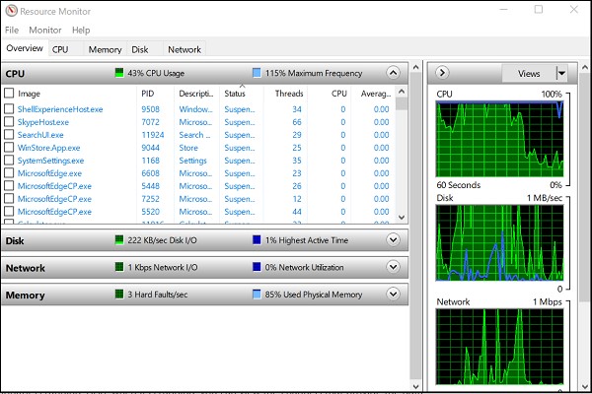Image resolution: width=592 pixels, height=394 pixels.
Task: Tick the SkypeHost.exe process checkbox
Action: tap(9, 122)
